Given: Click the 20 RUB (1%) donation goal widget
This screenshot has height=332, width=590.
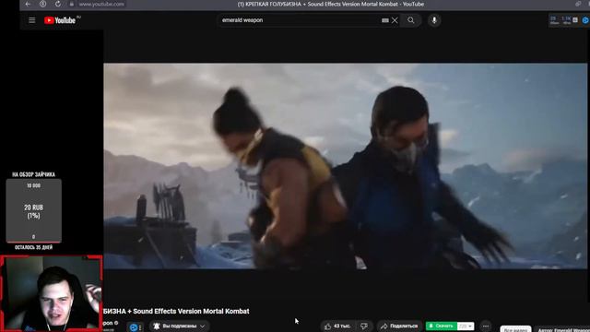Looking at the screenshot, I should (33, 211).
